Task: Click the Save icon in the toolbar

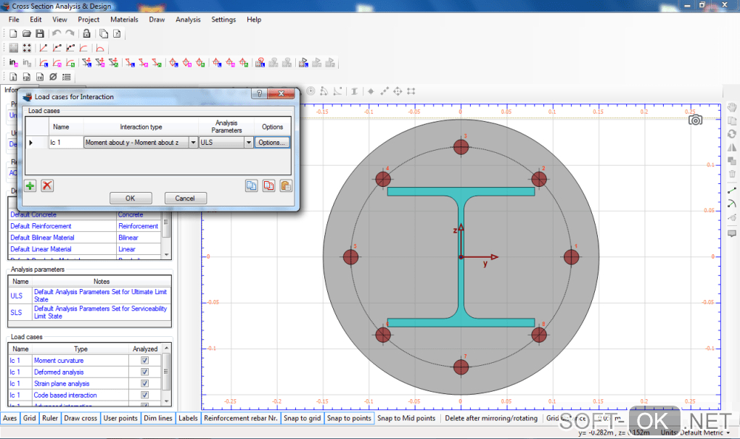Action: (x=40, y=33)
